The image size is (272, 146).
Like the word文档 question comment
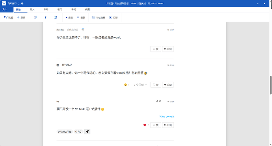(156, 85)
